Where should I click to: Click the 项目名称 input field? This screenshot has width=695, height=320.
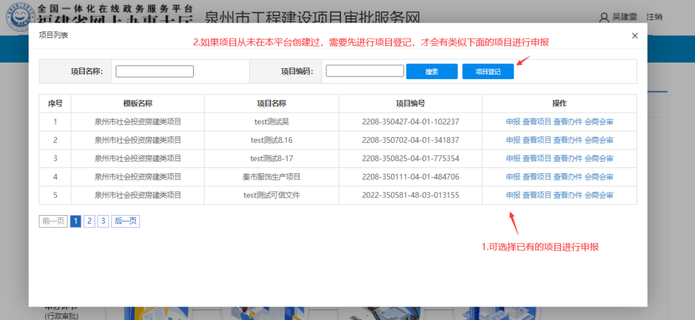[x=154, y=71]
